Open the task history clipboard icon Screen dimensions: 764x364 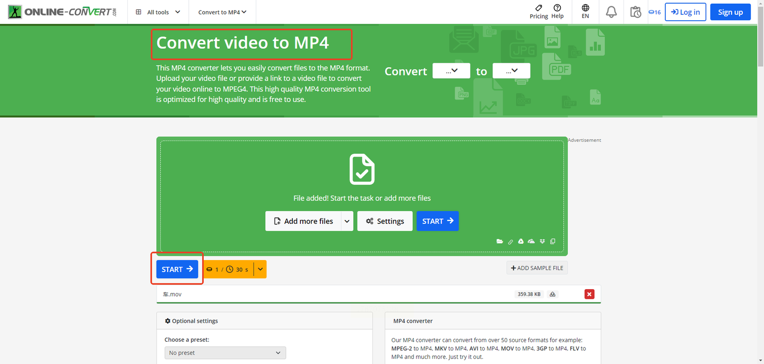point(635,12)
